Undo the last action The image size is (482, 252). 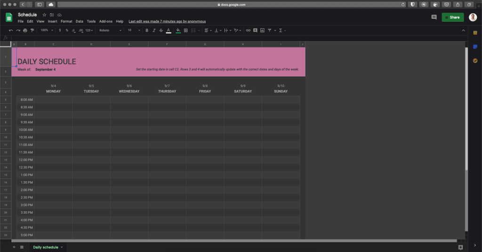(11, 31)
